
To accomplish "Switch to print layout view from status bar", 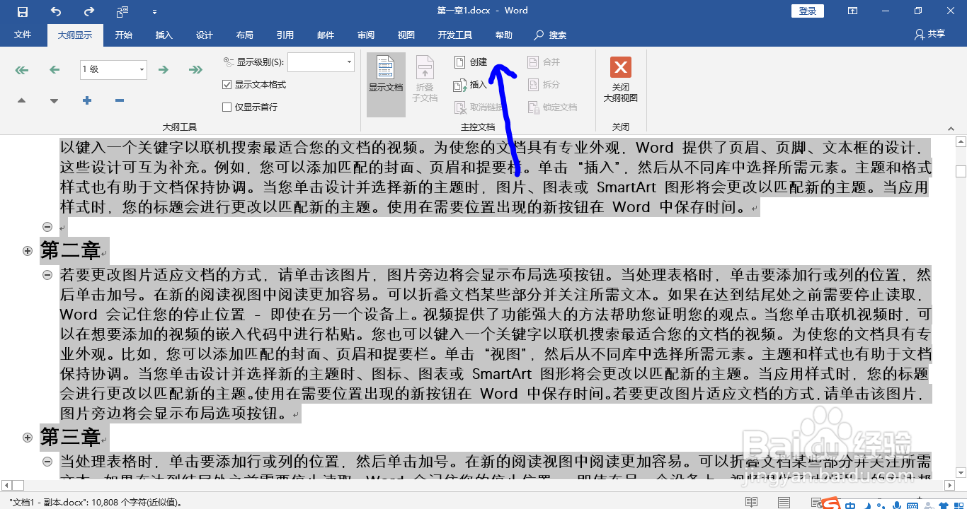I will (784, 502).
